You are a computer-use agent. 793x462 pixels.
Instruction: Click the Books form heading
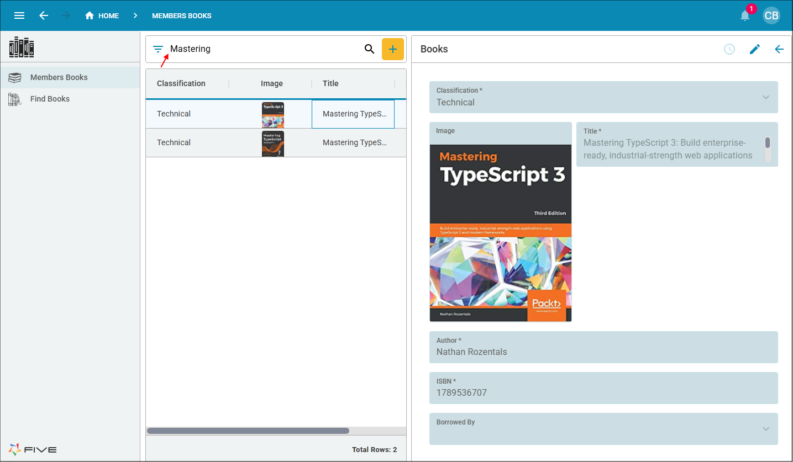[x=434, y=49]
